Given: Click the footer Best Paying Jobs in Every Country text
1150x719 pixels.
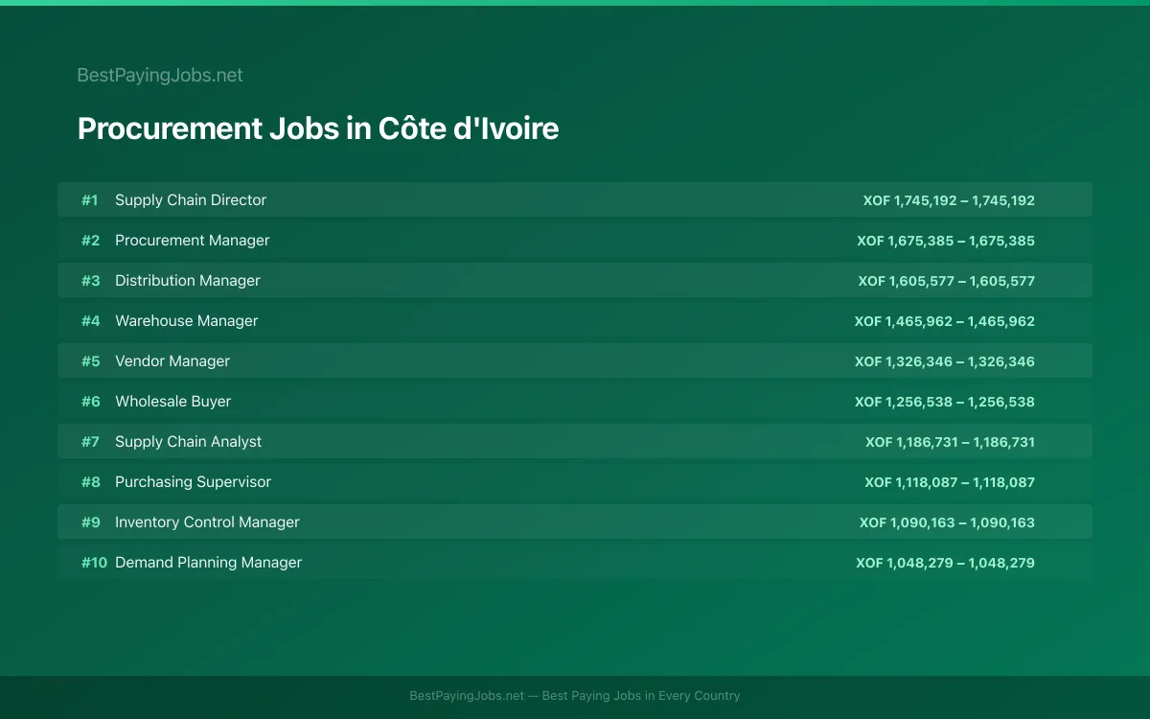Looking at the screenshot, I should [641, 696].
